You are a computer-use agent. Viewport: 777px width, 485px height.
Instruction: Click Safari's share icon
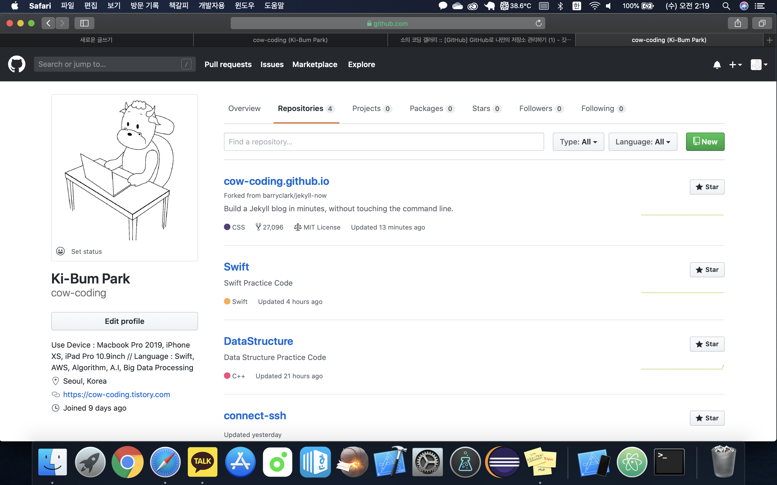point(738,23)
